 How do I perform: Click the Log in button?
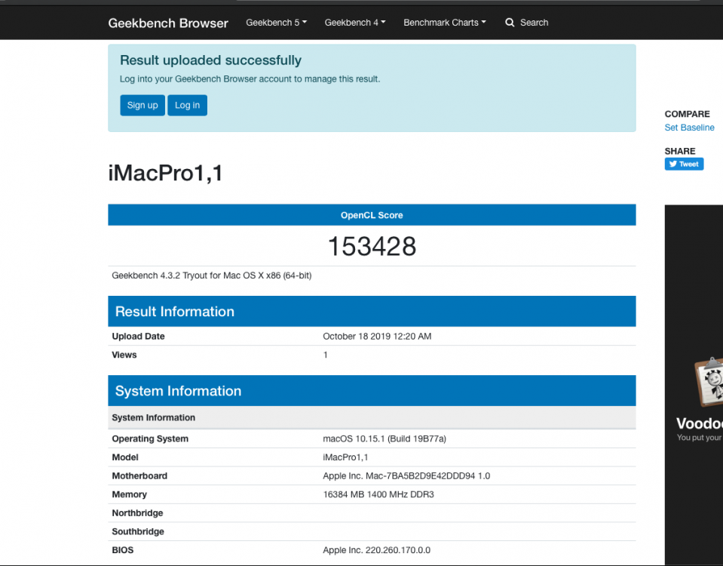pos(187,105)
